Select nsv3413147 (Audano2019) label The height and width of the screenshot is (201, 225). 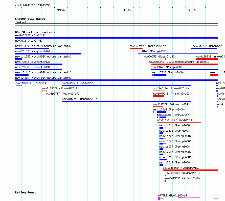click(x=182, y=173)
